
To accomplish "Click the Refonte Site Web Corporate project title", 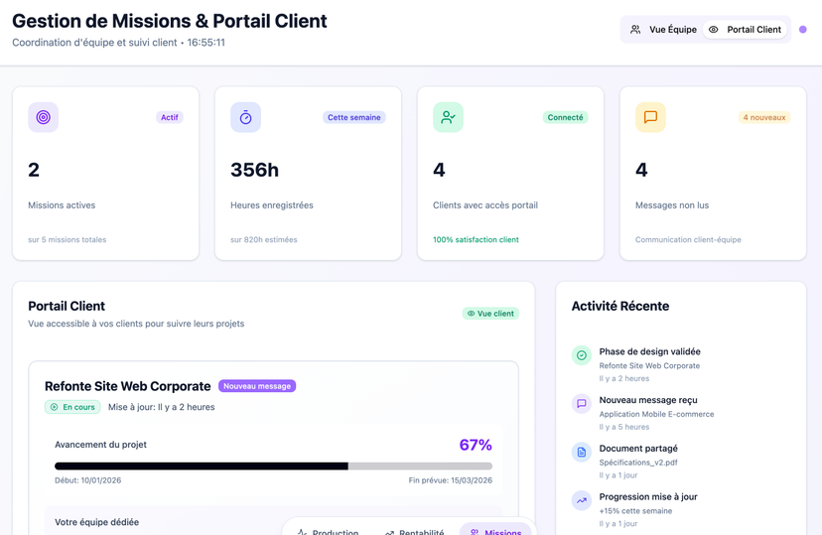I will click(x=127, y=386).
